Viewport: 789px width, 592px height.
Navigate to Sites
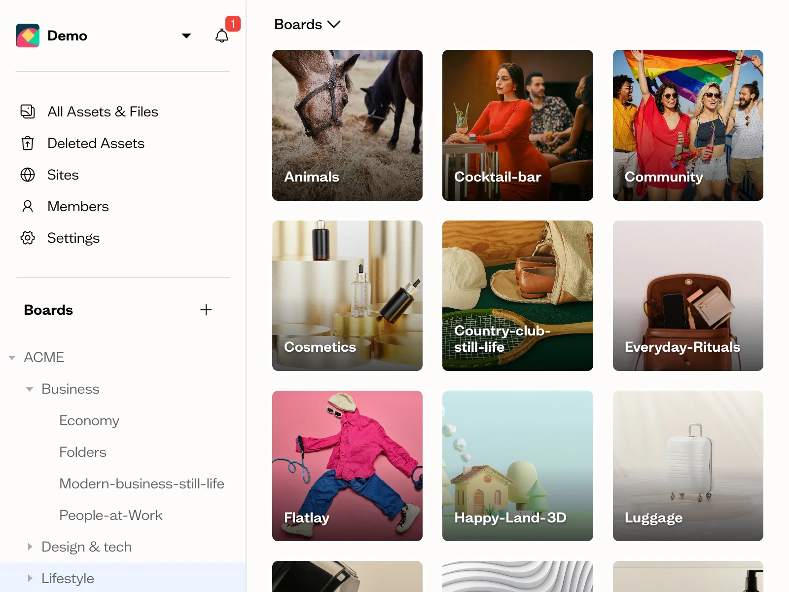[63, 175]
